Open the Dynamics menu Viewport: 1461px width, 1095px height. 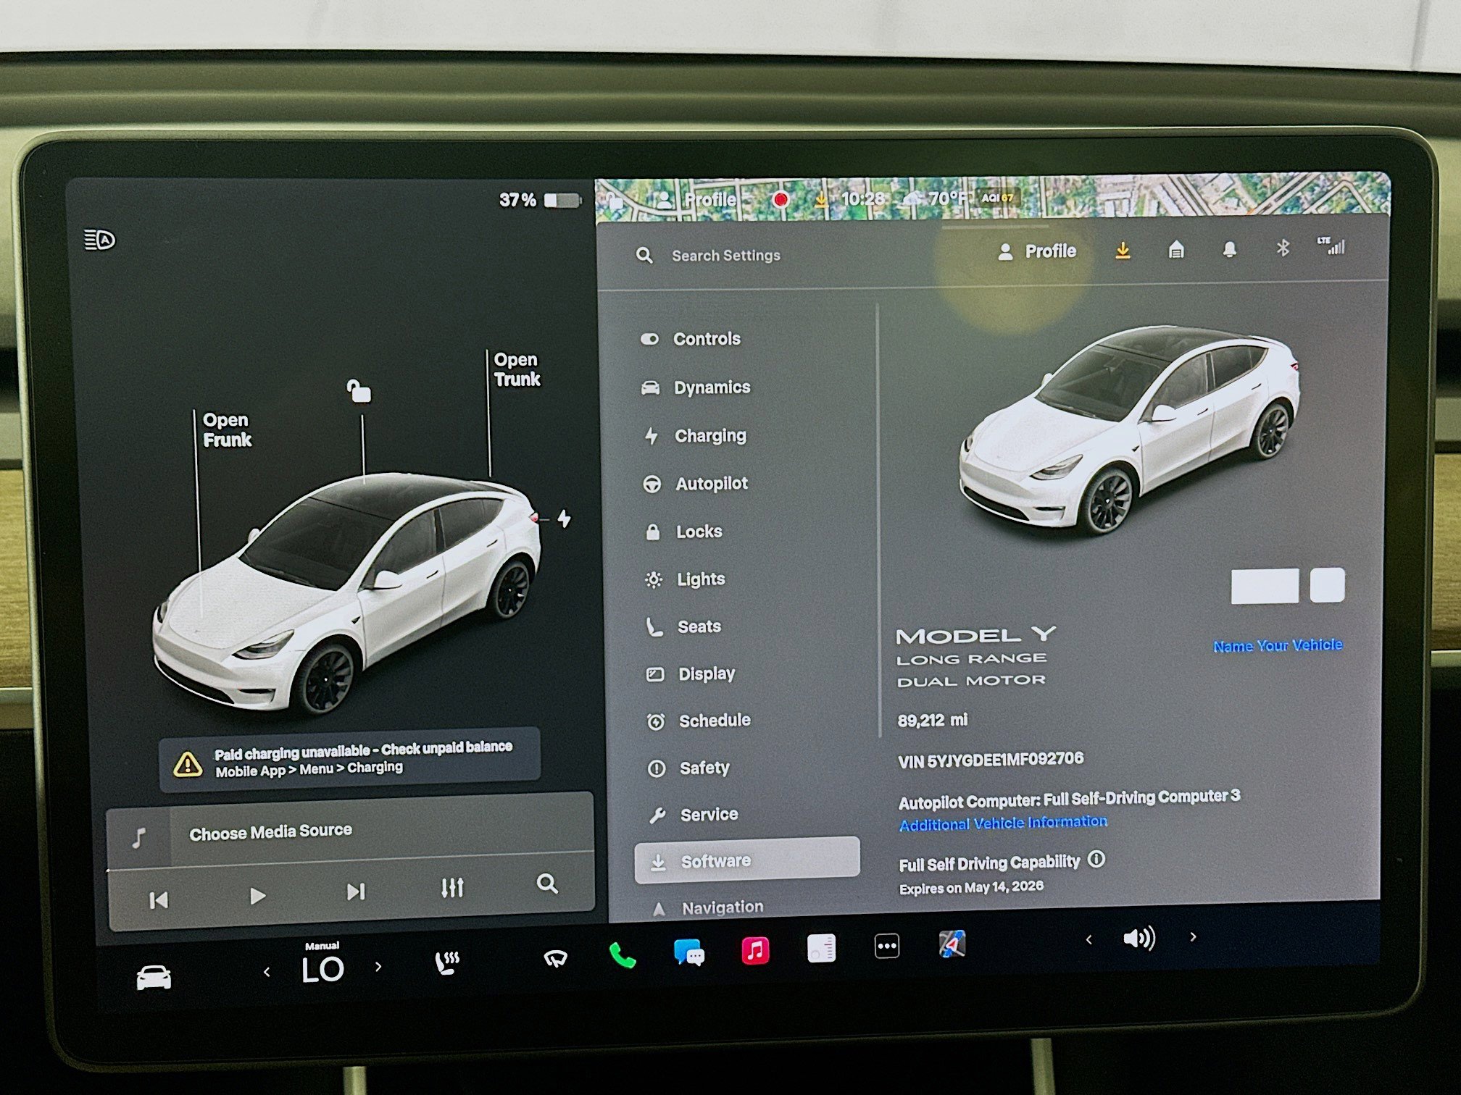point(696,387)
